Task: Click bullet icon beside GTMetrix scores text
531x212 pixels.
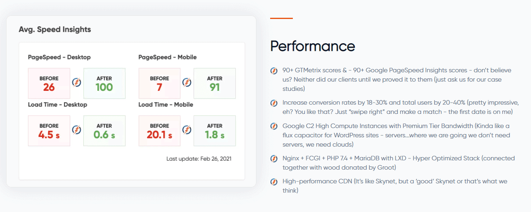Action: [274, 70]
